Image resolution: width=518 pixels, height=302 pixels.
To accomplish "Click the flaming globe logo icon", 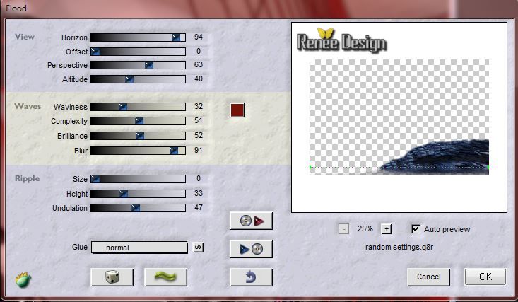I will pyautogui.click(x=23, y=279).
